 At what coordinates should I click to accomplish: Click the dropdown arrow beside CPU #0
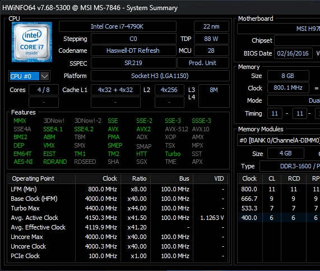click(45, 76)
